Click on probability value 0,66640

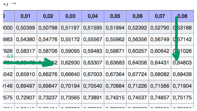click(x=70, y=74)
